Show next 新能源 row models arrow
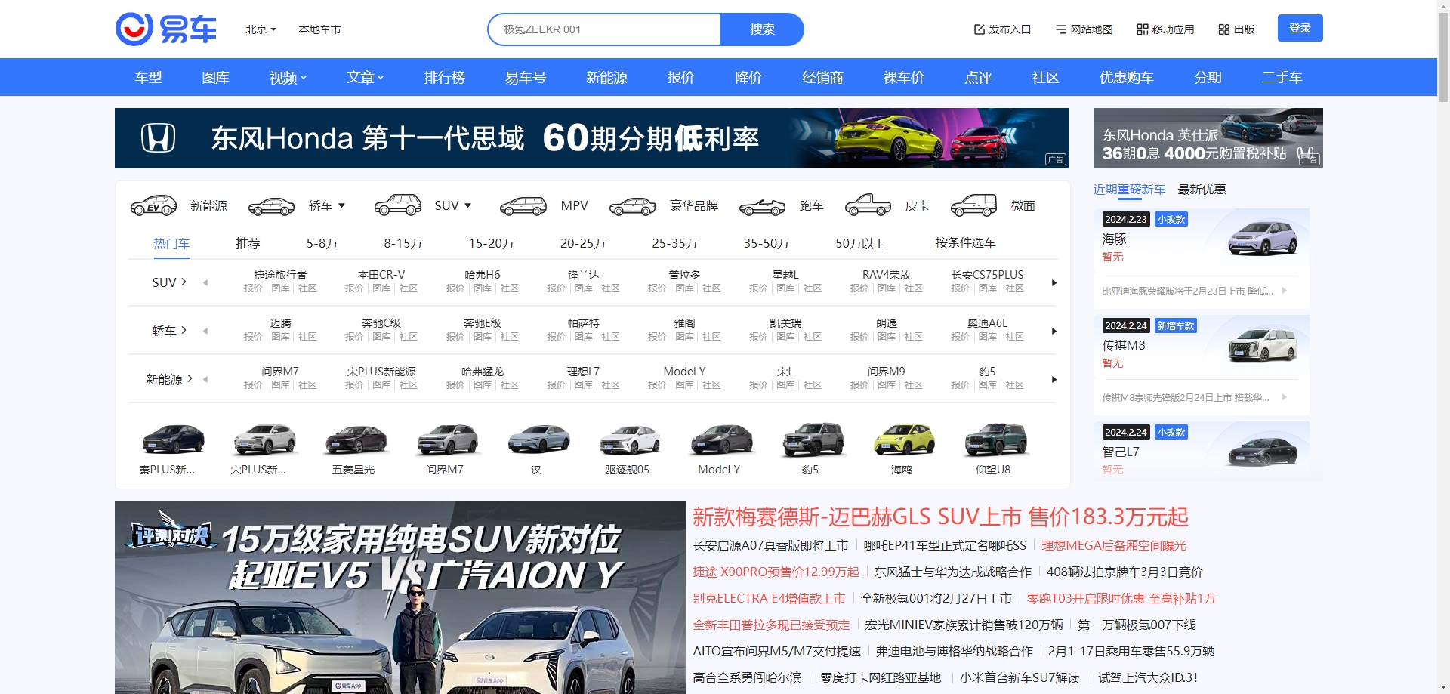Viewport: 1450px width, 694px height. pyautogui.click(x=1054, y=379)
